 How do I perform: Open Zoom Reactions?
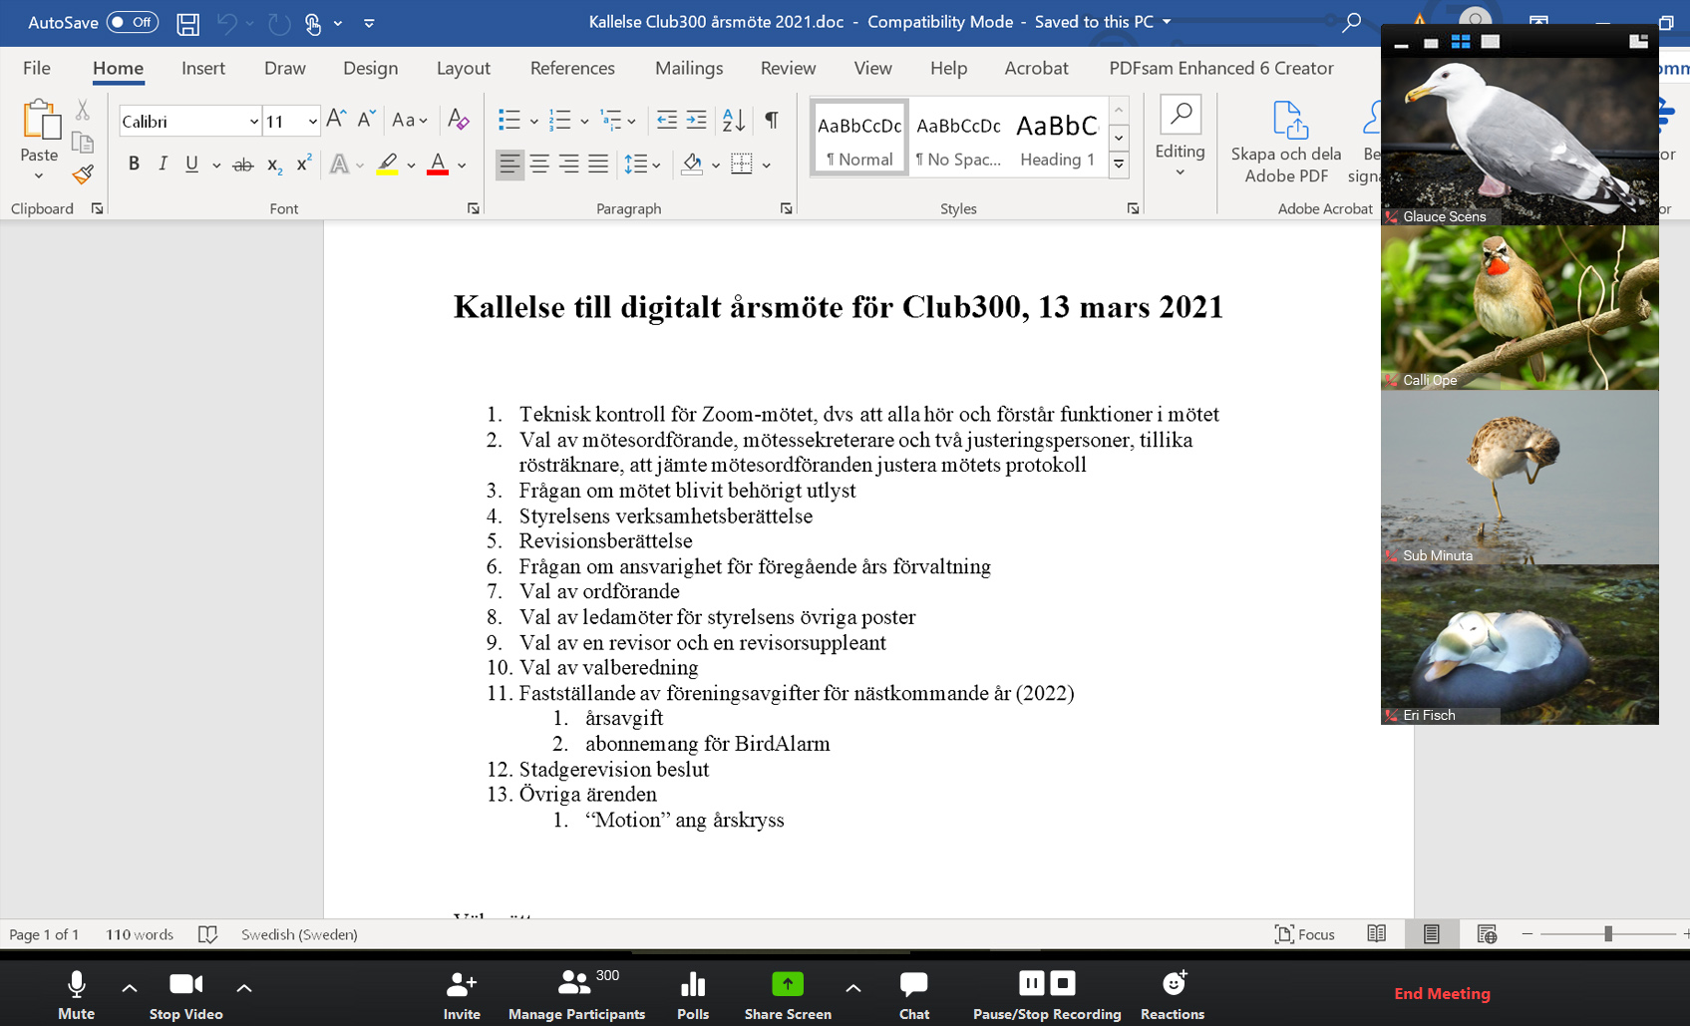coord(1173,995)
